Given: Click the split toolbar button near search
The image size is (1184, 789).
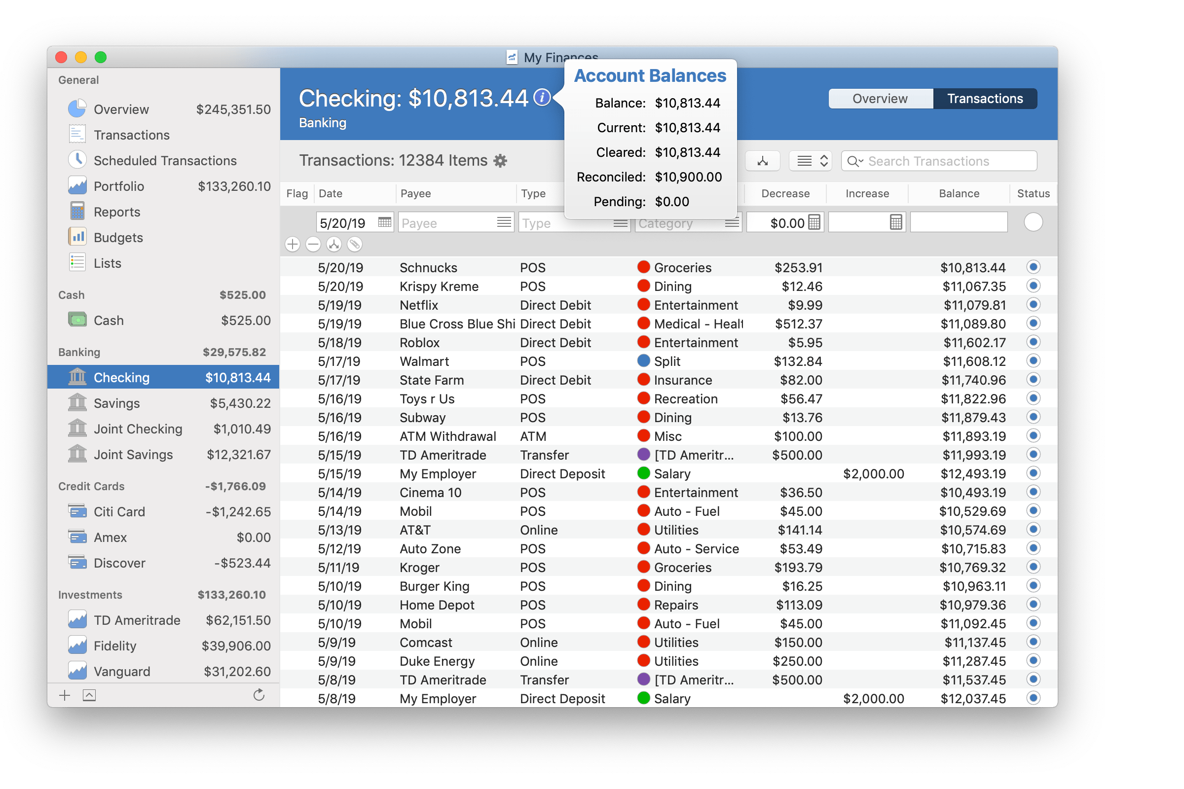Looking at the screenshot, I should pos(763,161).
